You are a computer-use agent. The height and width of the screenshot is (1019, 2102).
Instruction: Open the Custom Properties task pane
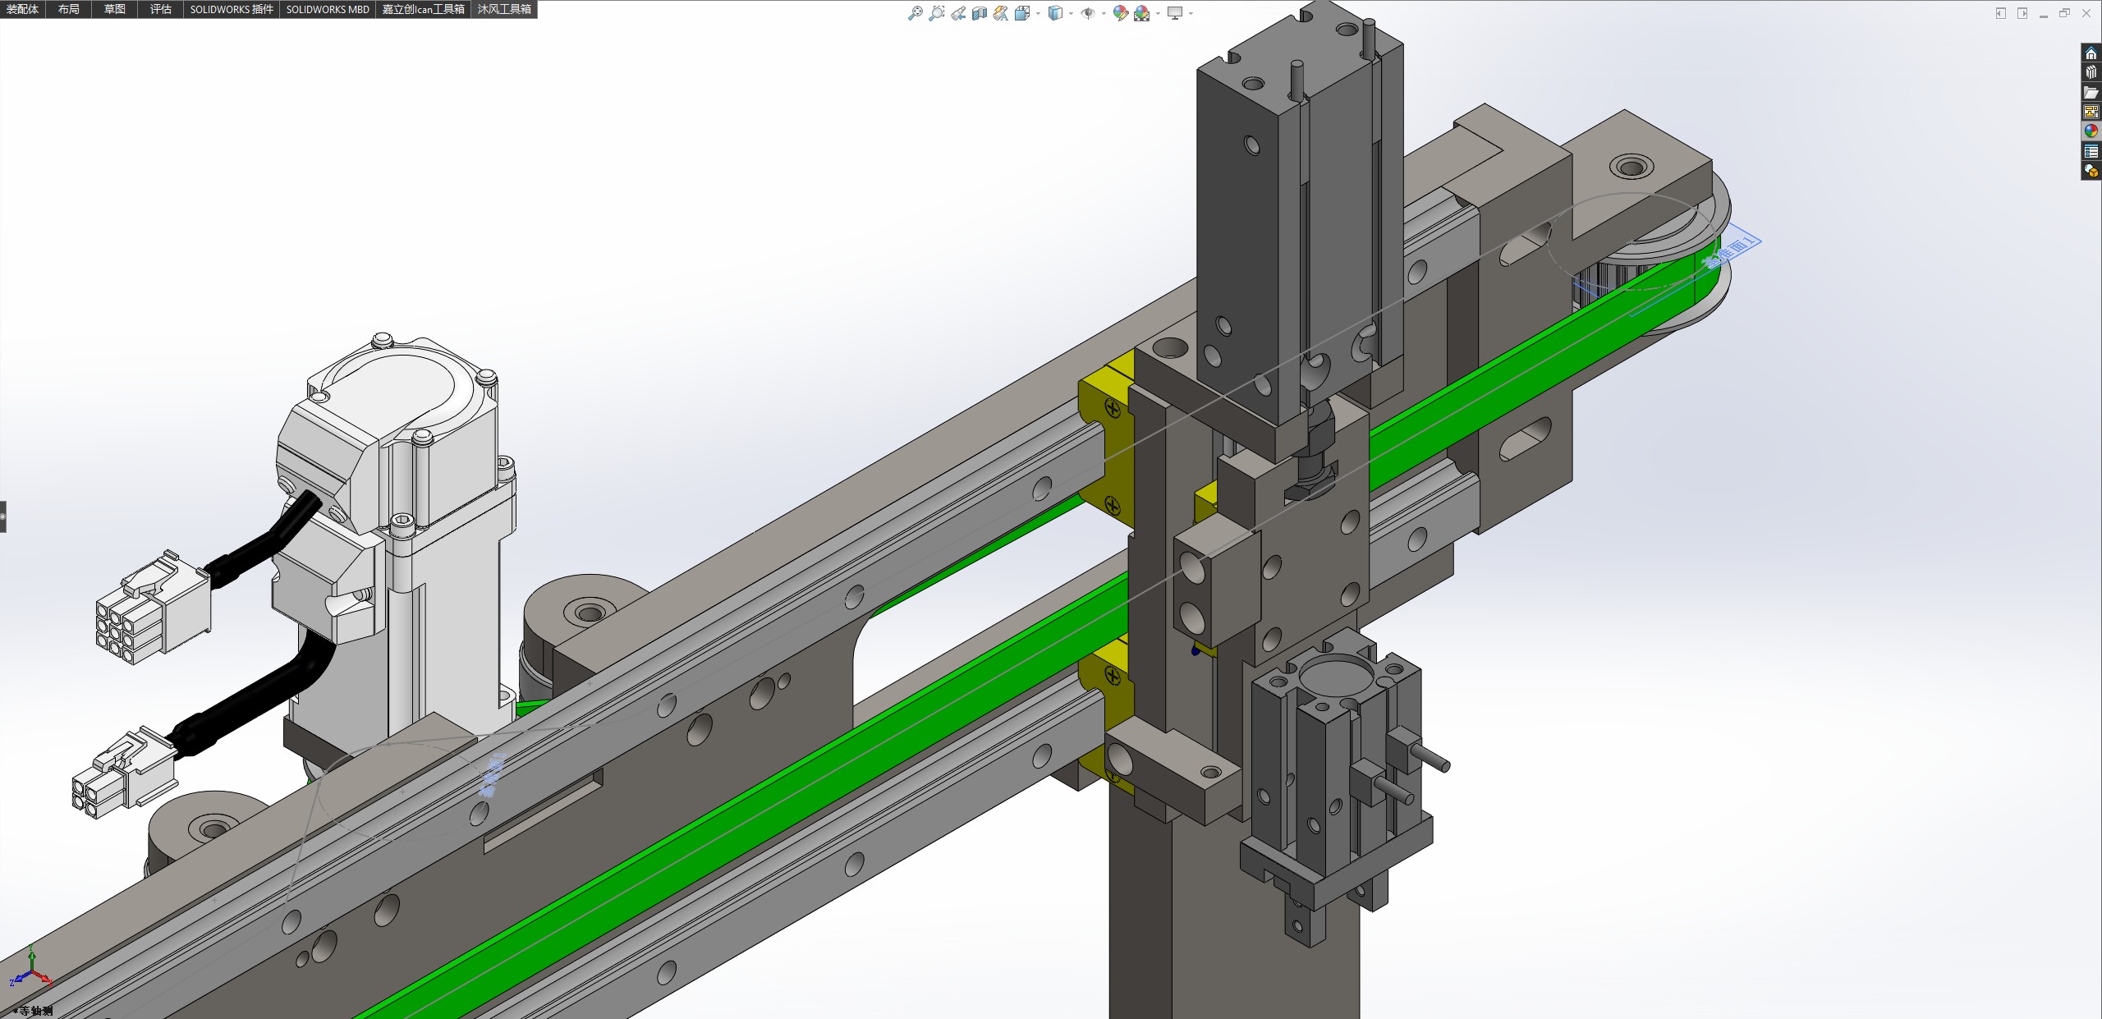(x=2091, y=151)
